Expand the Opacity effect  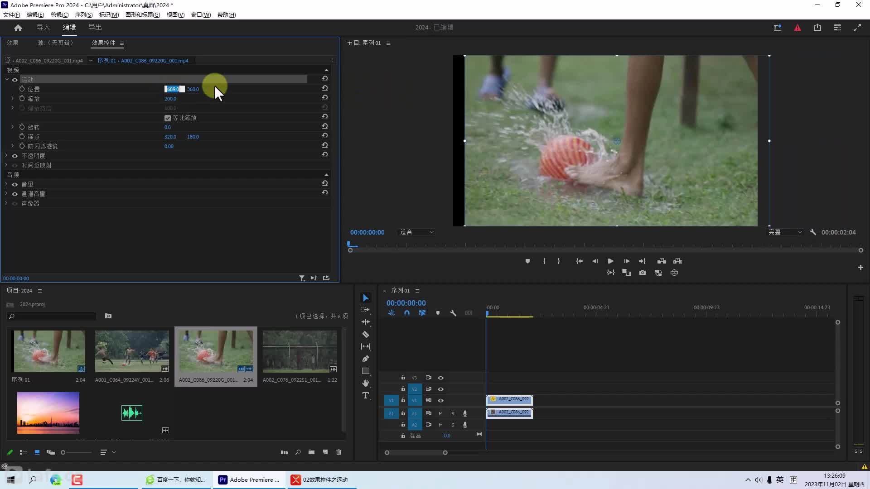[x=6, y=155]
